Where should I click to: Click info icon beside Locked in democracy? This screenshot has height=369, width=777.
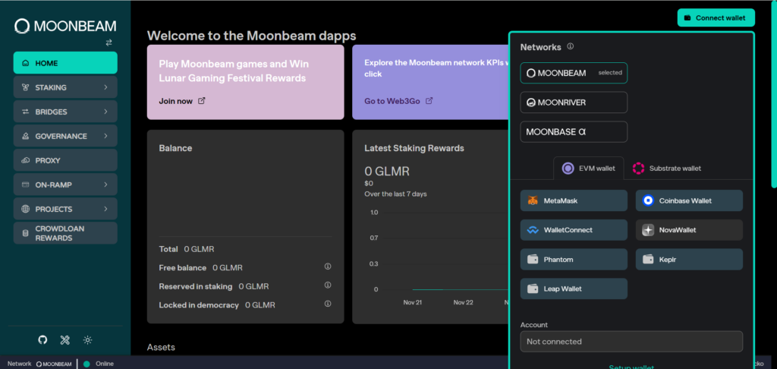(x=328, y=304)
